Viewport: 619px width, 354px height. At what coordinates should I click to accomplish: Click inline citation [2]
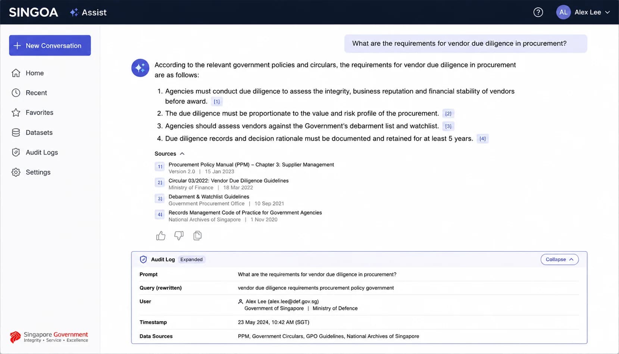pos(448,114)
